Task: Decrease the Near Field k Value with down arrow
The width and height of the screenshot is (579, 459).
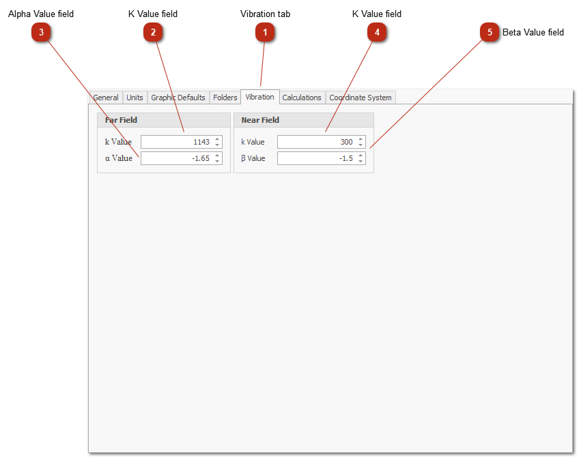Action: coord(361,145)
